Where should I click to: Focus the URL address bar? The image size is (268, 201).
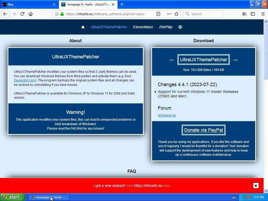(x=106, y=14)
